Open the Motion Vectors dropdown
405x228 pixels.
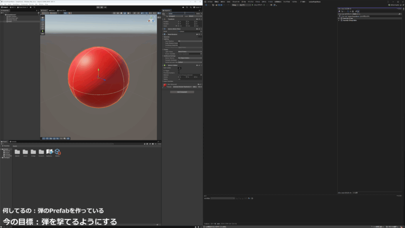[190, 58]
